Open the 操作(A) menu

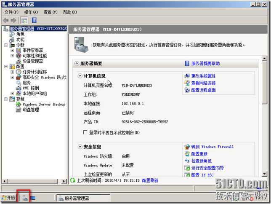point(31,12)
